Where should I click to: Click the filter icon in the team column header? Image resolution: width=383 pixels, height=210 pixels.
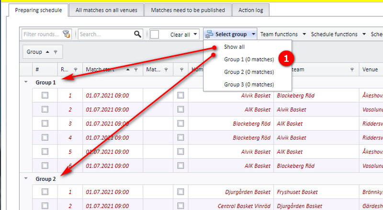pyautogui.click(x=352, y=69)
